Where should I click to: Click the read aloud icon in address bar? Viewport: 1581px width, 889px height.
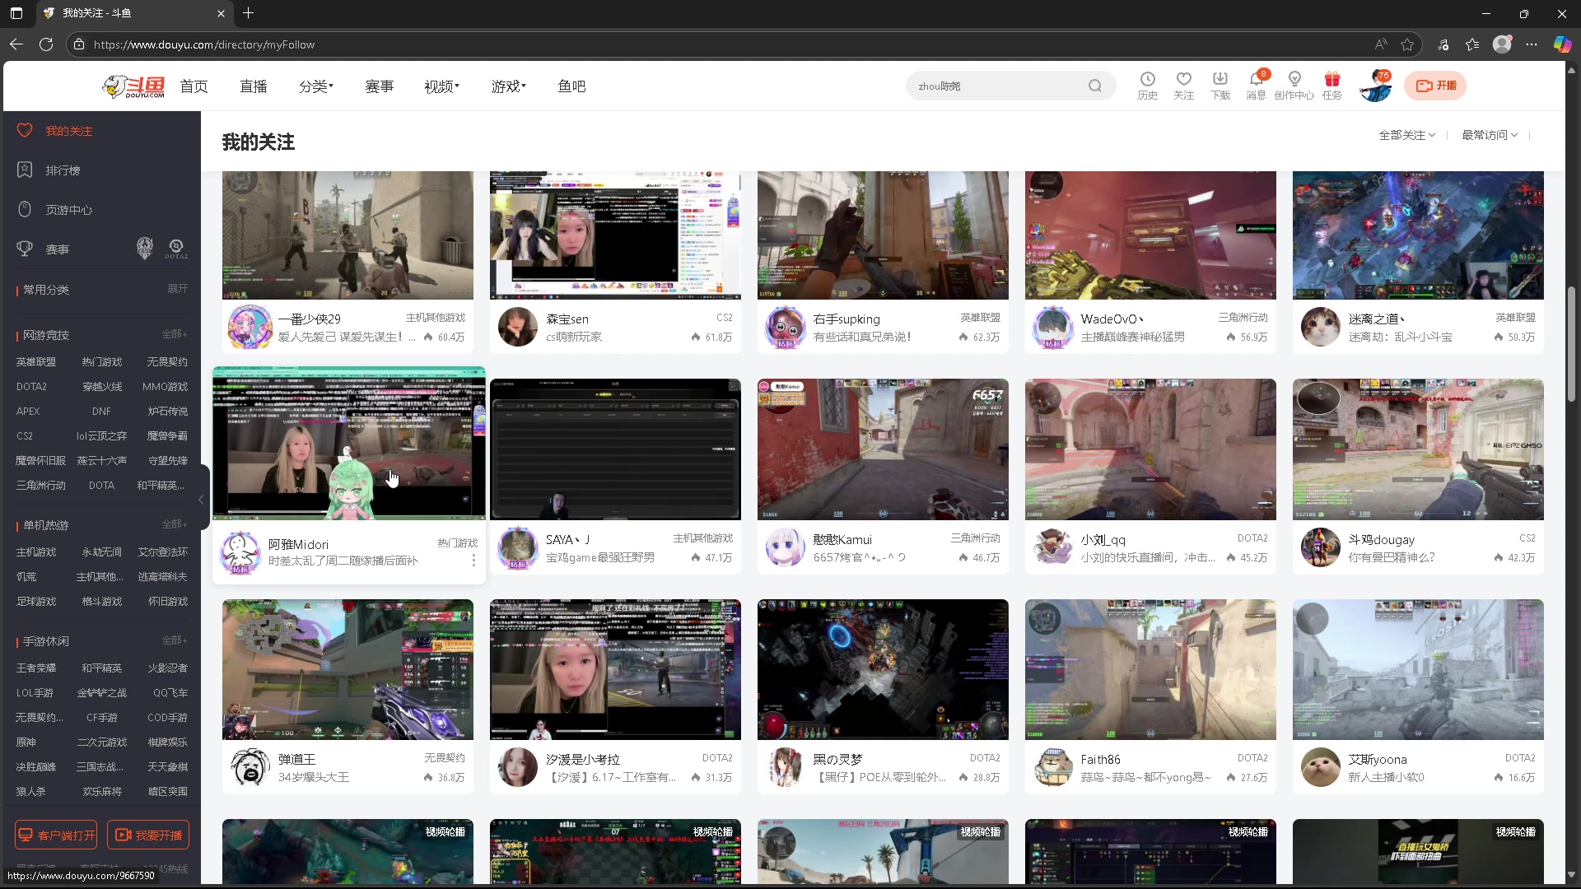[1381, 44]
